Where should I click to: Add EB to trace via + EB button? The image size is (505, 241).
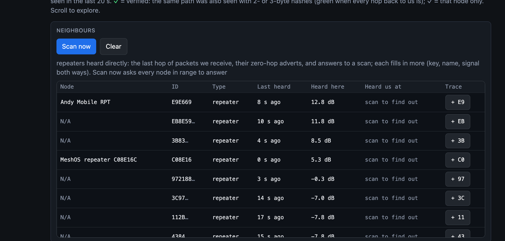click(x=457, y=122)
